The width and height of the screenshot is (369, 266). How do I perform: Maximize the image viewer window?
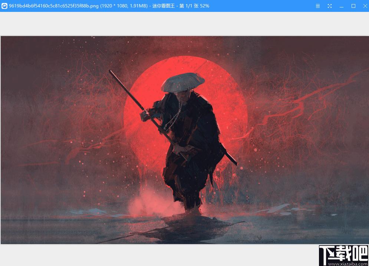353,6
